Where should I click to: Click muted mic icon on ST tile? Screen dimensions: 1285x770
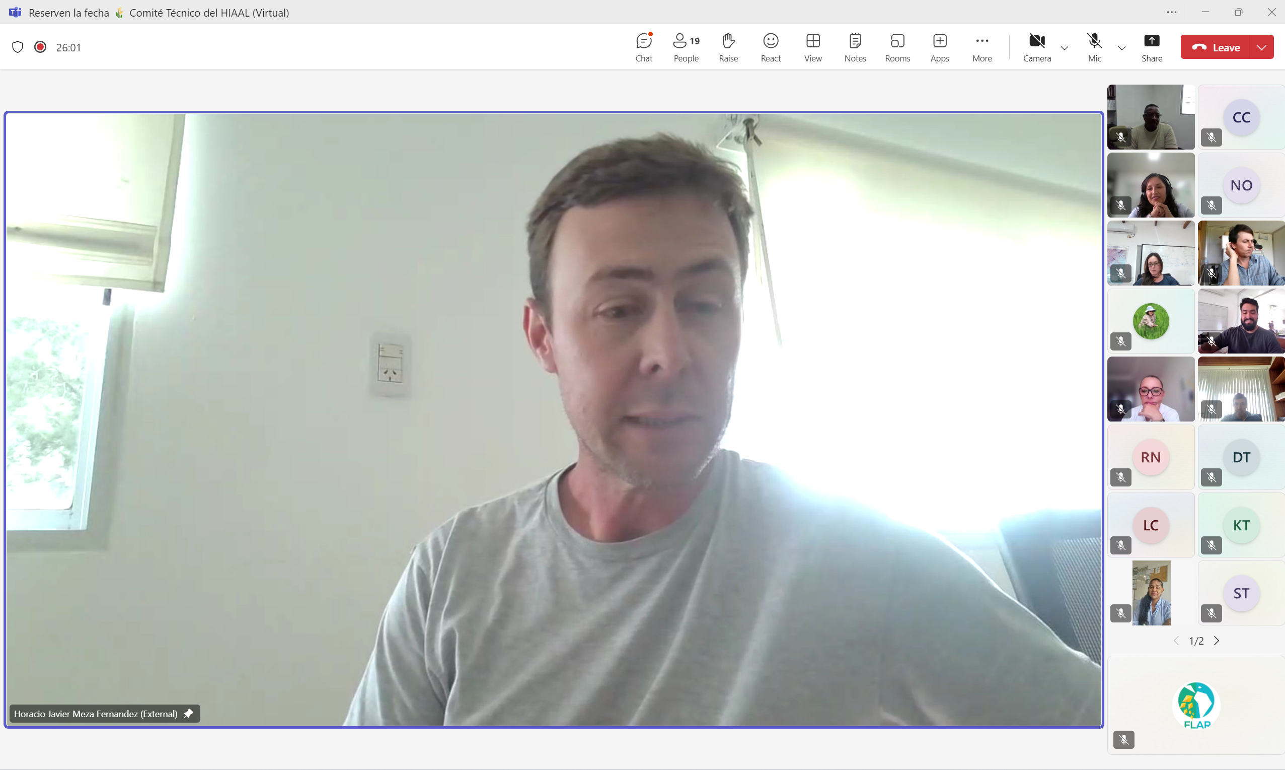click(1212, 613)
